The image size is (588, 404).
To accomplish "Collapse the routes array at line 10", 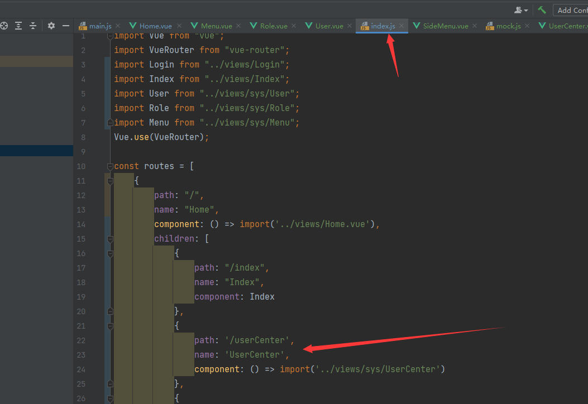I will (110, 166).
